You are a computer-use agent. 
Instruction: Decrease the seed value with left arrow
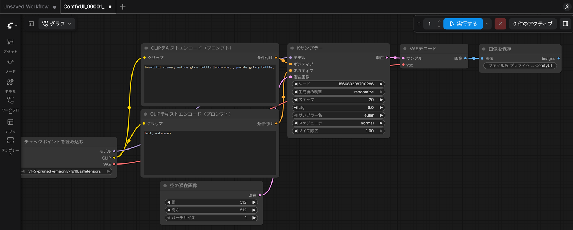point(296,84)
